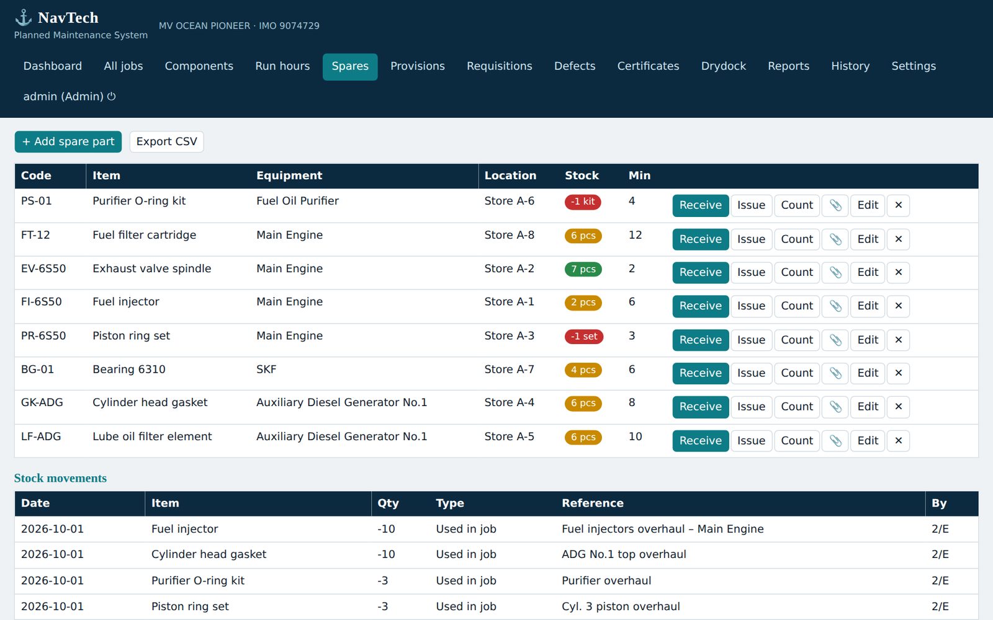The image size is (993, 620).
Task: Click paperclip icon in Exhaust valve spindle row
Action: click(x=835, y=272)
